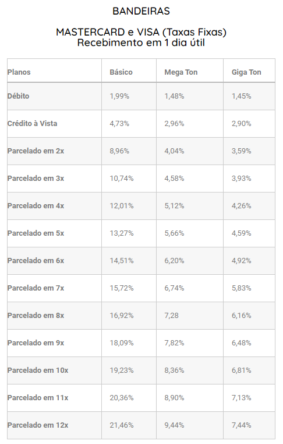Click the Básico rate 15,72% cell
This screenshot has height=444, width=283.
129,288
